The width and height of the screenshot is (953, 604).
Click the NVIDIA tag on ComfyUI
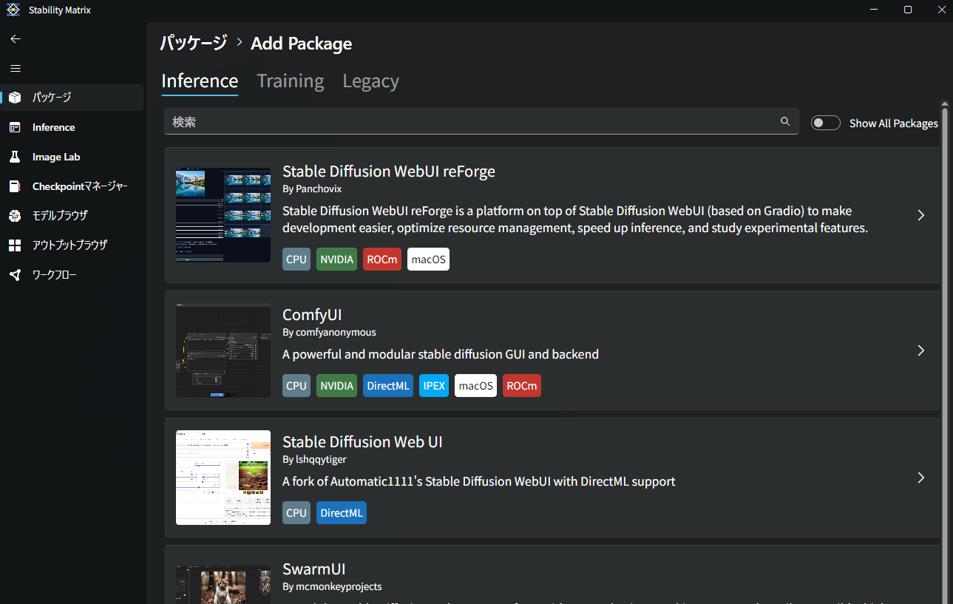[336, 386]
